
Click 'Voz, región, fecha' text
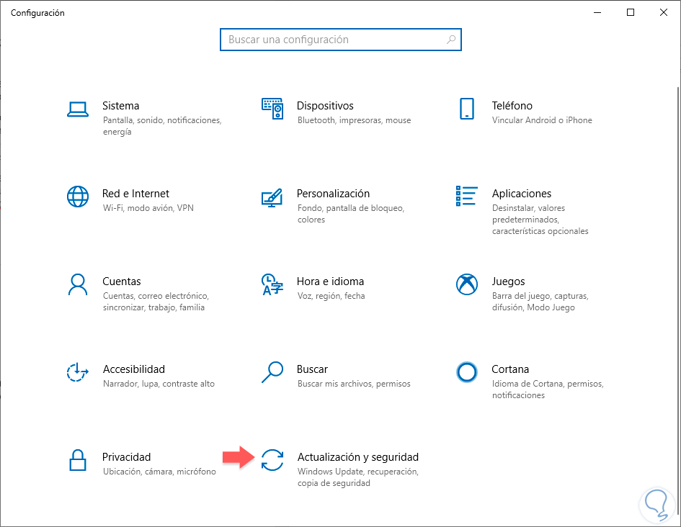(x=331, y=296)
